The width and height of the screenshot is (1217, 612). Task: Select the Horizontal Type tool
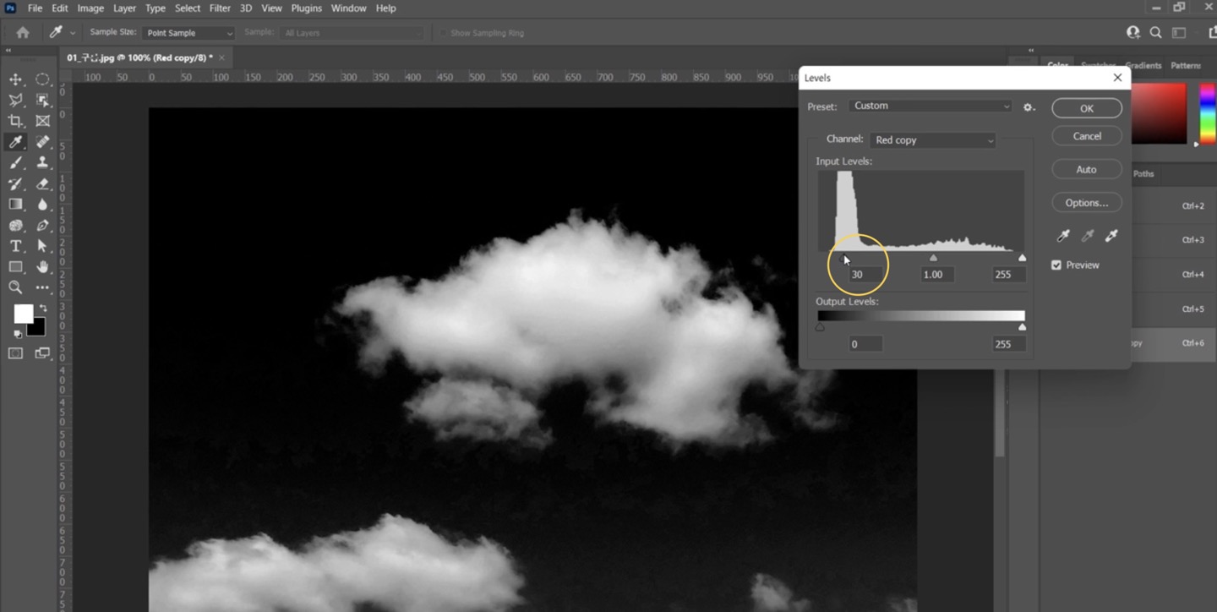(x=15, y=246)
